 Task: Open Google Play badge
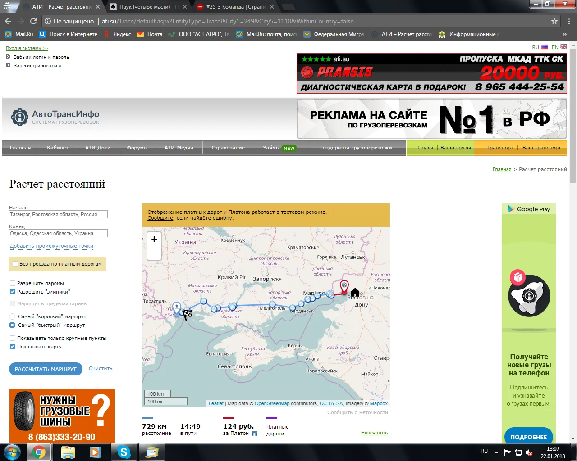click(529, 209)
